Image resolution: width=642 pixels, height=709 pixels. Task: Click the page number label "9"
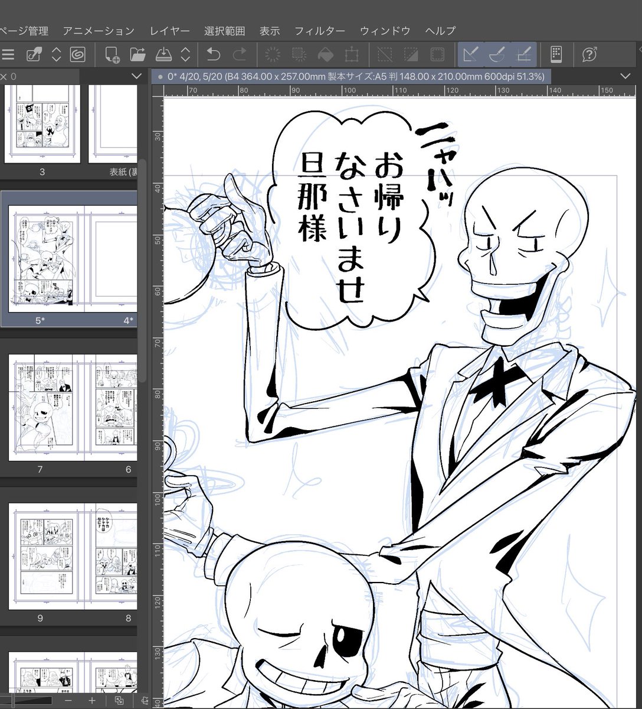tap(40, 619)
